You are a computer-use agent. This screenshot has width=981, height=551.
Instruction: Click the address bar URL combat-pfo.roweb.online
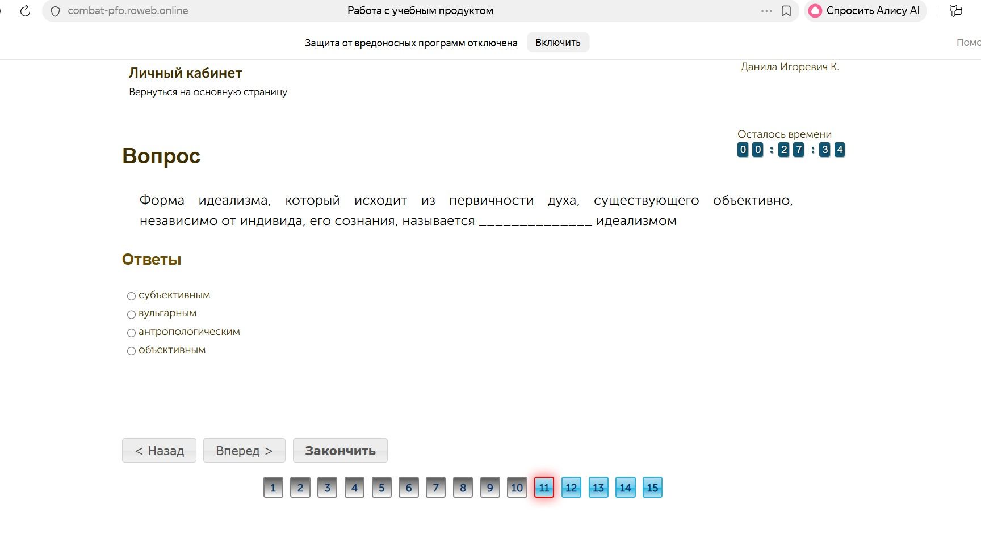point(128,11)
